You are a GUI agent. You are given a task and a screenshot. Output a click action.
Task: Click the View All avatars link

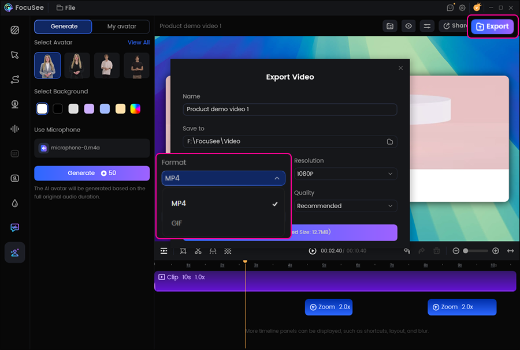[x=138, y=43]
